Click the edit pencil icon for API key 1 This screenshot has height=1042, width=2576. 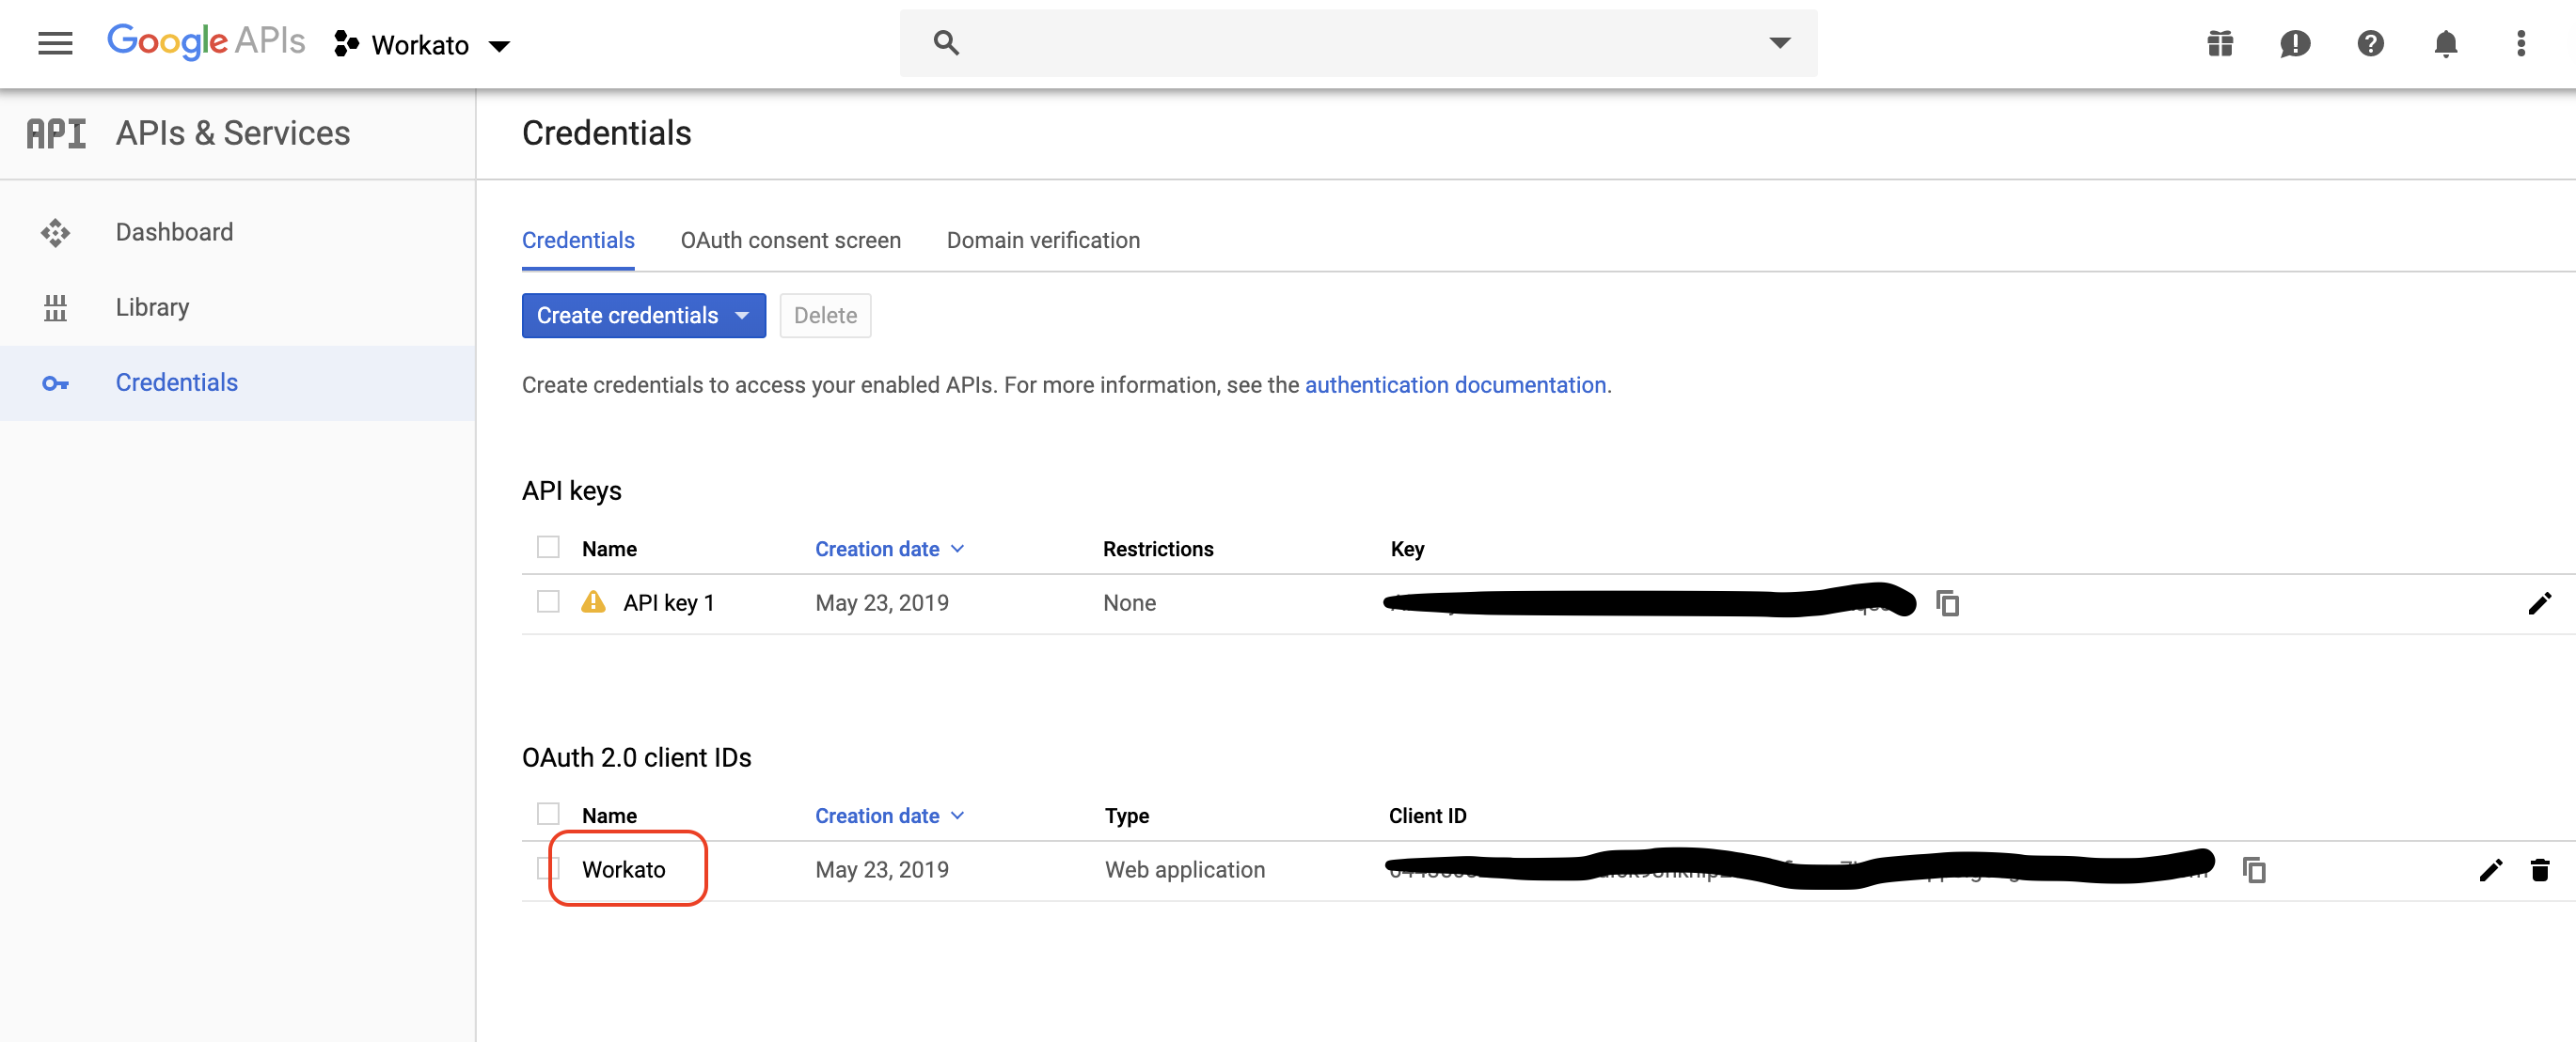tap(2538, 602)
